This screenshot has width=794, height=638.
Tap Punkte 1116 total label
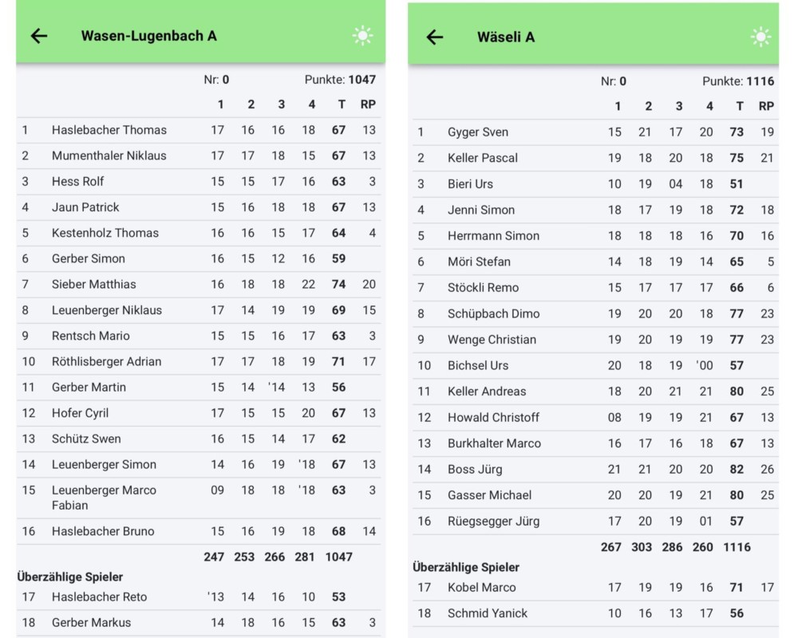tap(738, 81)
